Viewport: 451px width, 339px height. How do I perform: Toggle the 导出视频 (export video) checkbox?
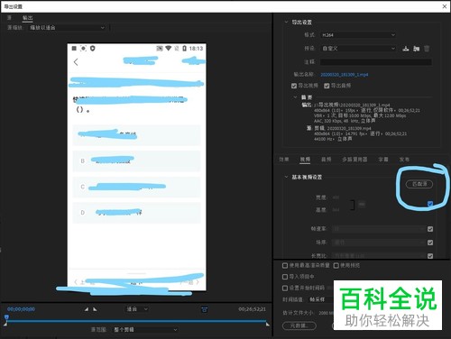(x=294, y=86)
